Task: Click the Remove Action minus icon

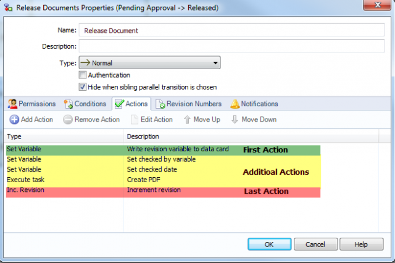Action: point(68,119)
